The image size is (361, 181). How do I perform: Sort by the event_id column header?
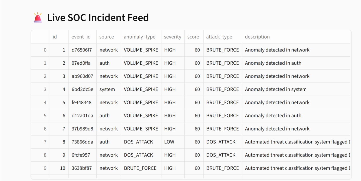point(82,37)
